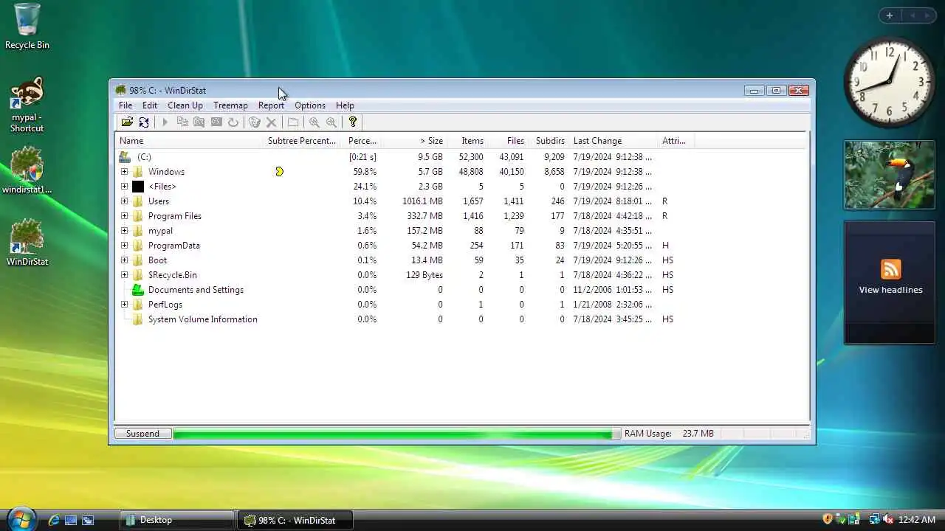The image size is (945, 531).
Task: Click the Show Desktop Quick Launch icon
Action: coord(71,520)
